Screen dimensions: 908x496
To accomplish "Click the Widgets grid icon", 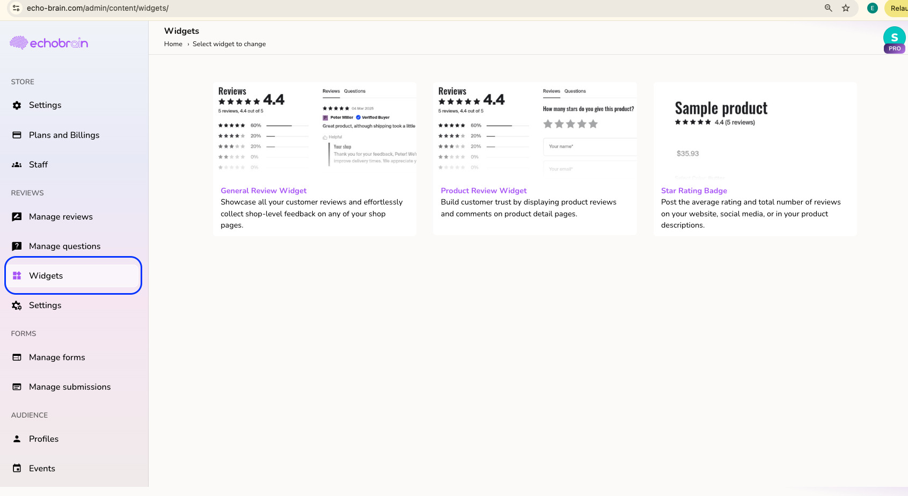I will click(x=17, y=276).
